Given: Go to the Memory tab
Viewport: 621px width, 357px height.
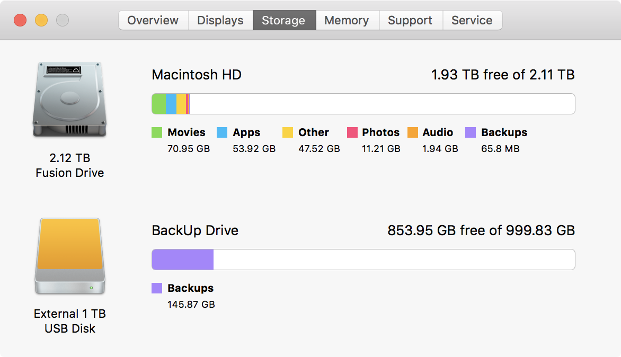Looking at the screenshot, I should pos(348,20).
